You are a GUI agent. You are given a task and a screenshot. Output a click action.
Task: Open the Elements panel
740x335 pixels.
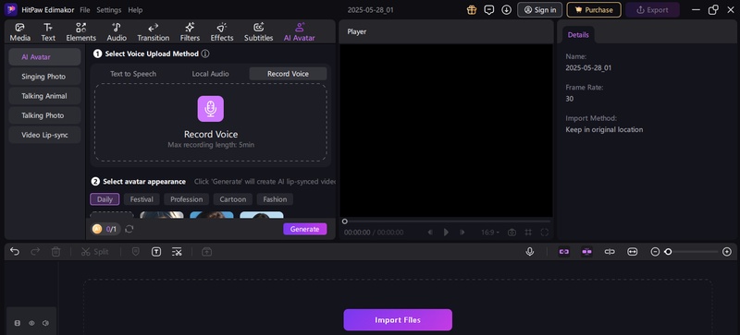pos(80,32)
